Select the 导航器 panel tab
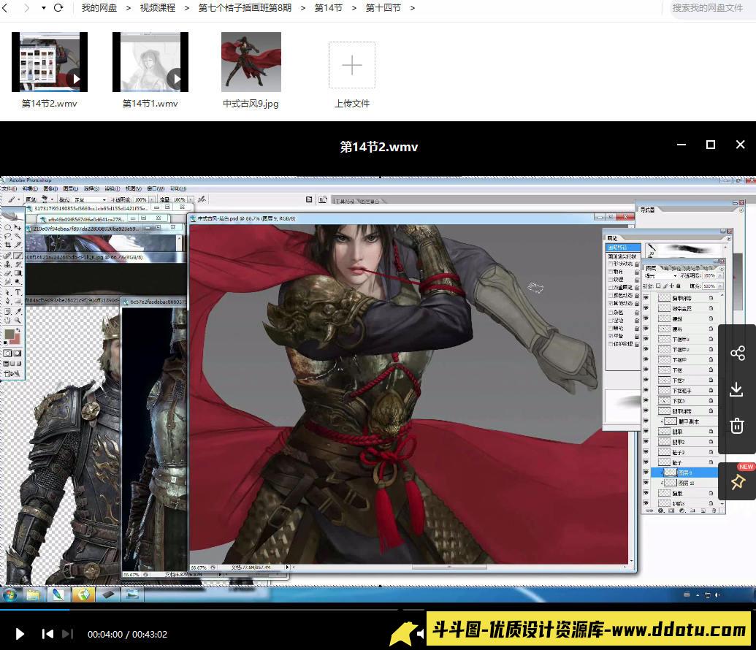Viewport: 756px width, 650px height. [647, 210]
